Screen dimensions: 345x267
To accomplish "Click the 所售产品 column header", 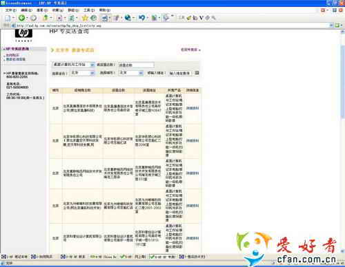I will [x=174, y=90].
